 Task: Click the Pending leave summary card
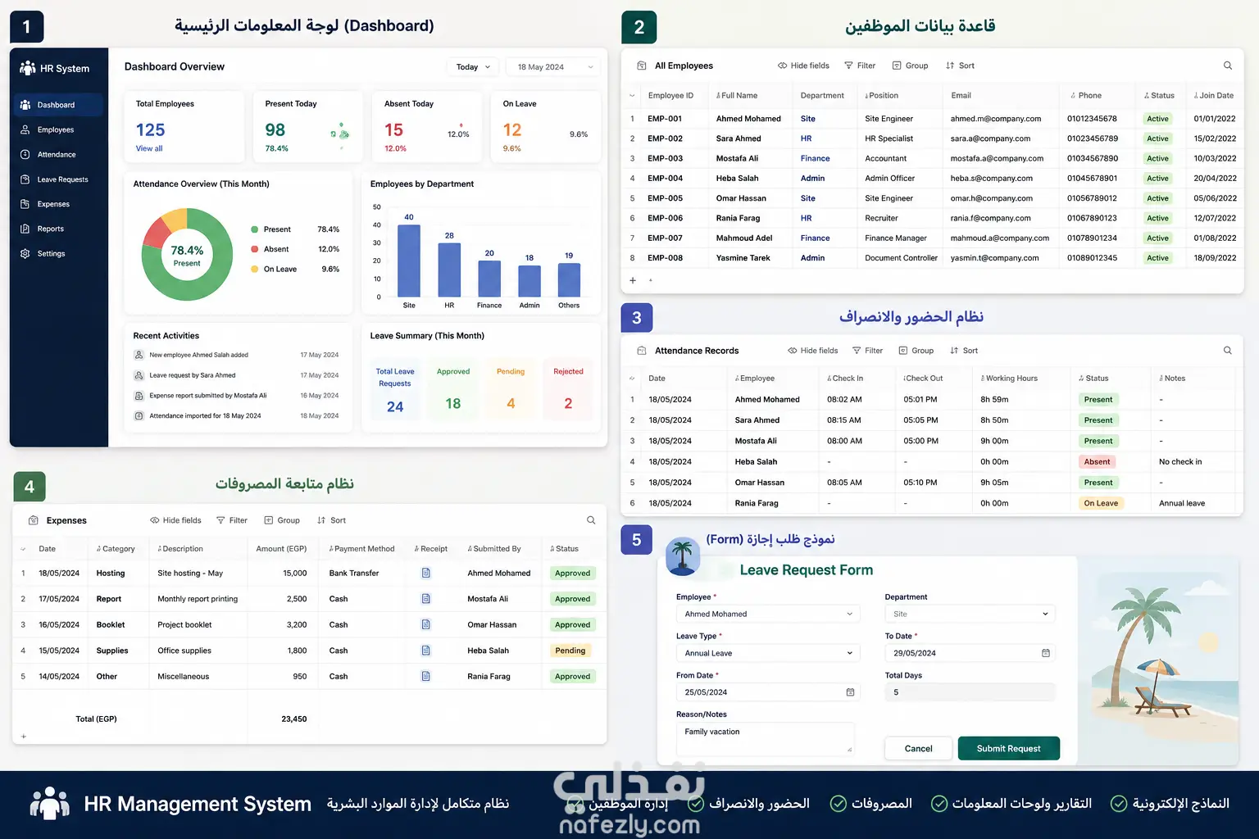pos(511,389)
